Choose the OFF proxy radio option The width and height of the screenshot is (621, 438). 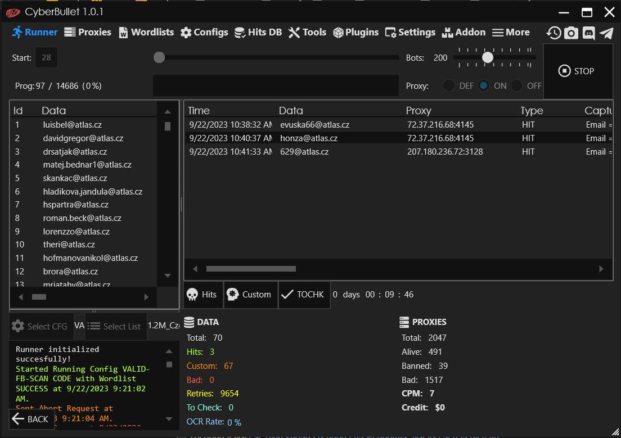pyautogui.click(x=517, y=85)
